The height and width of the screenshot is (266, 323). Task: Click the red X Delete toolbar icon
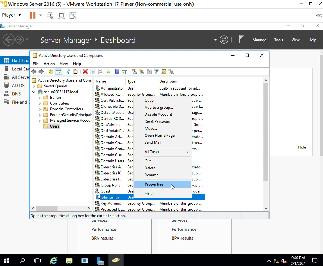pyautogui.click(x=85, y=71)
